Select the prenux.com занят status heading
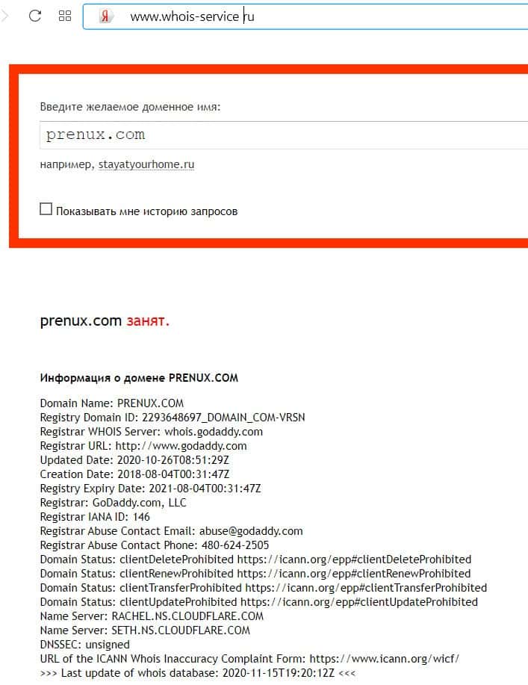The image size is (528, 685). (105, 321)
